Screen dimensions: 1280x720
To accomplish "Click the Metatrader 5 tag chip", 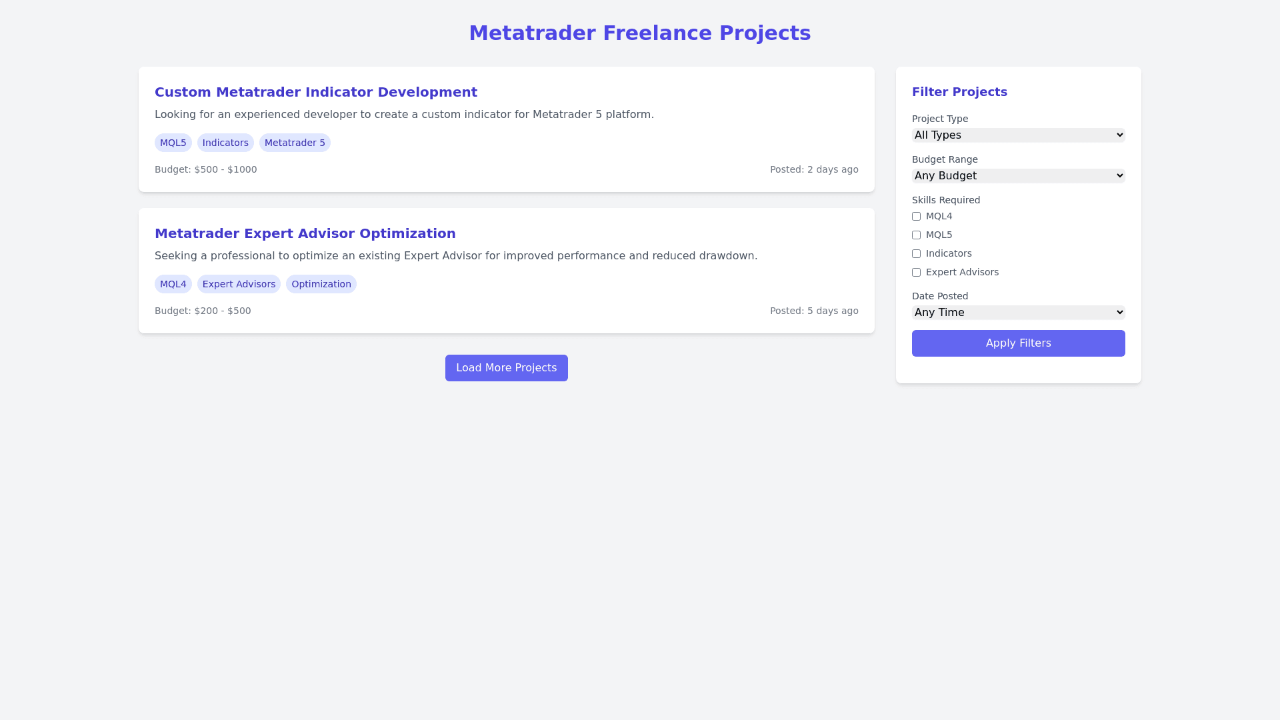I will 295,143.
